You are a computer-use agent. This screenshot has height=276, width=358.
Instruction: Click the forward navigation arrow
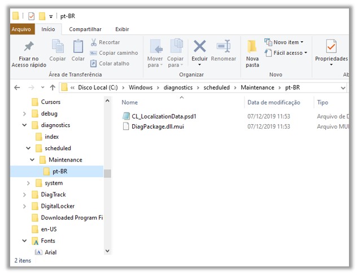click(31, 87)
